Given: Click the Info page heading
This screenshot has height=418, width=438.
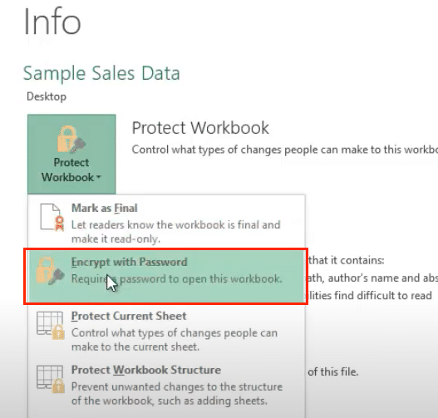Looking at the screenshot, I should coord(52,22).
